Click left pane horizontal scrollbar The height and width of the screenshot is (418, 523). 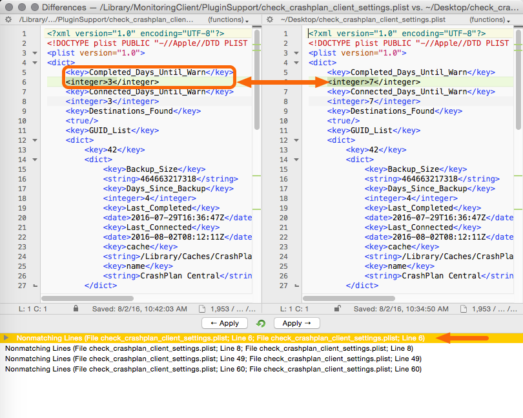point(87,298)
